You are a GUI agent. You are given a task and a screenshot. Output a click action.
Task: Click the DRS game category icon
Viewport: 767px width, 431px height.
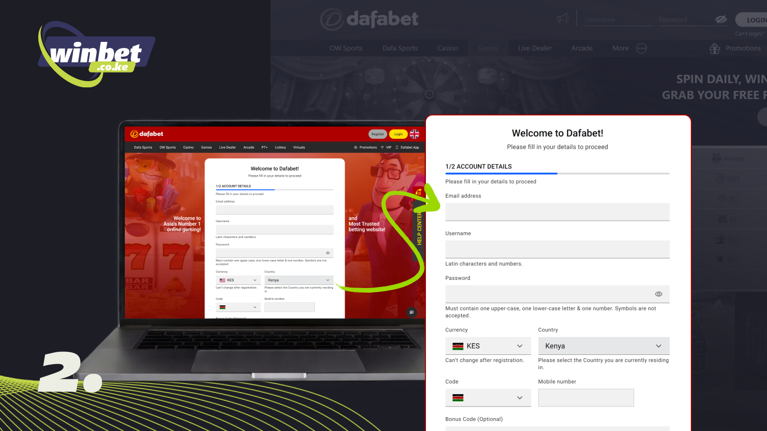[x=719, y=178]
